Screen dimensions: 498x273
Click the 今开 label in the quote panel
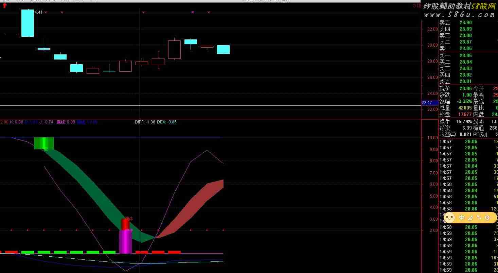[478, 88]
